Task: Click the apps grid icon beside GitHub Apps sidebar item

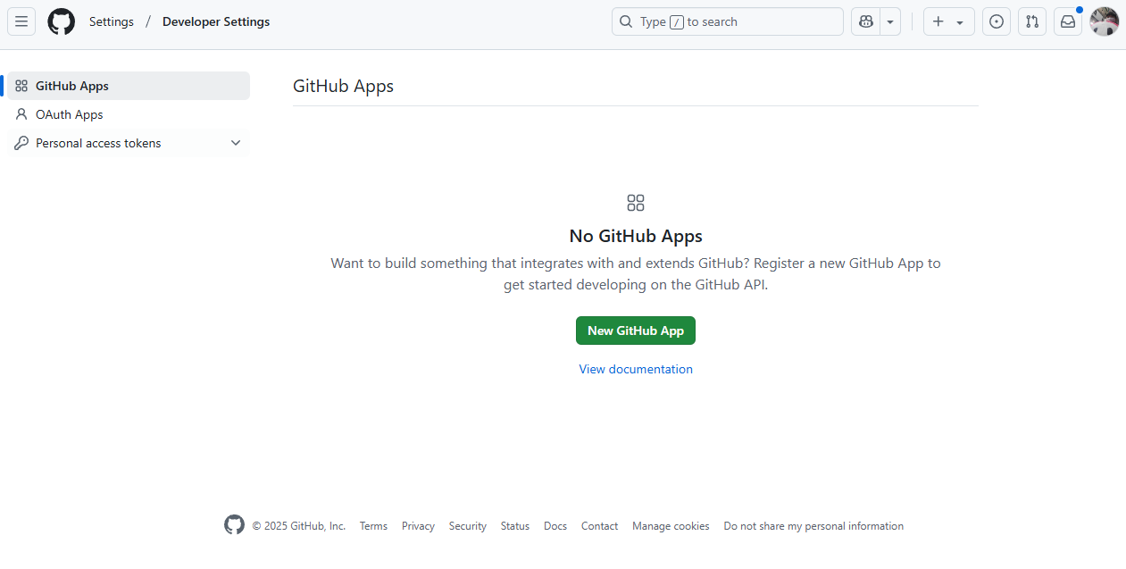Action: tap(21, 86)
